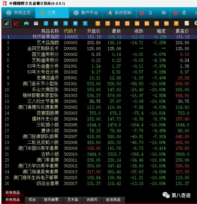Open the candlestick K-line chart
This screenshot has height=204, width=197.
pyautogui.click(x=26, y=23)
